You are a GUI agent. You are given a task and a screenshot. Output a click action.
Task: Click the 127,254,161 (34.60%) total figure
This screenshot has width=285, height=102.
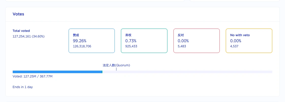29,36
